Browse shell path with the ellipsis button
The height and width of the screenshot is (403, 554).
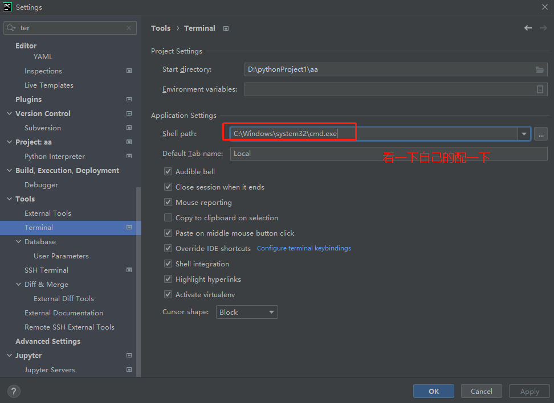pos(540,134)
